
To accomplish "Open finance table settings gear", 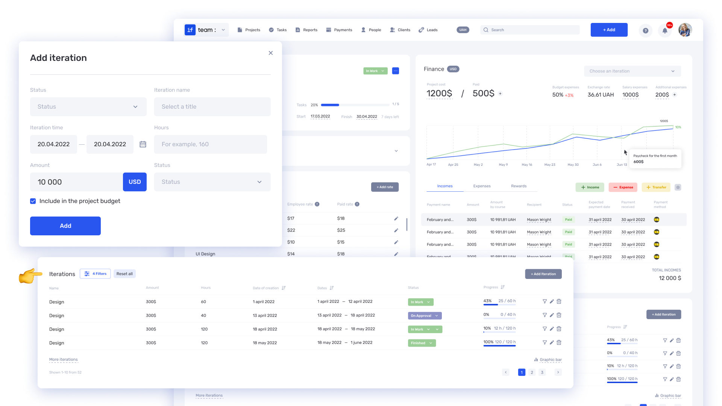I will (x=678, y=187).
